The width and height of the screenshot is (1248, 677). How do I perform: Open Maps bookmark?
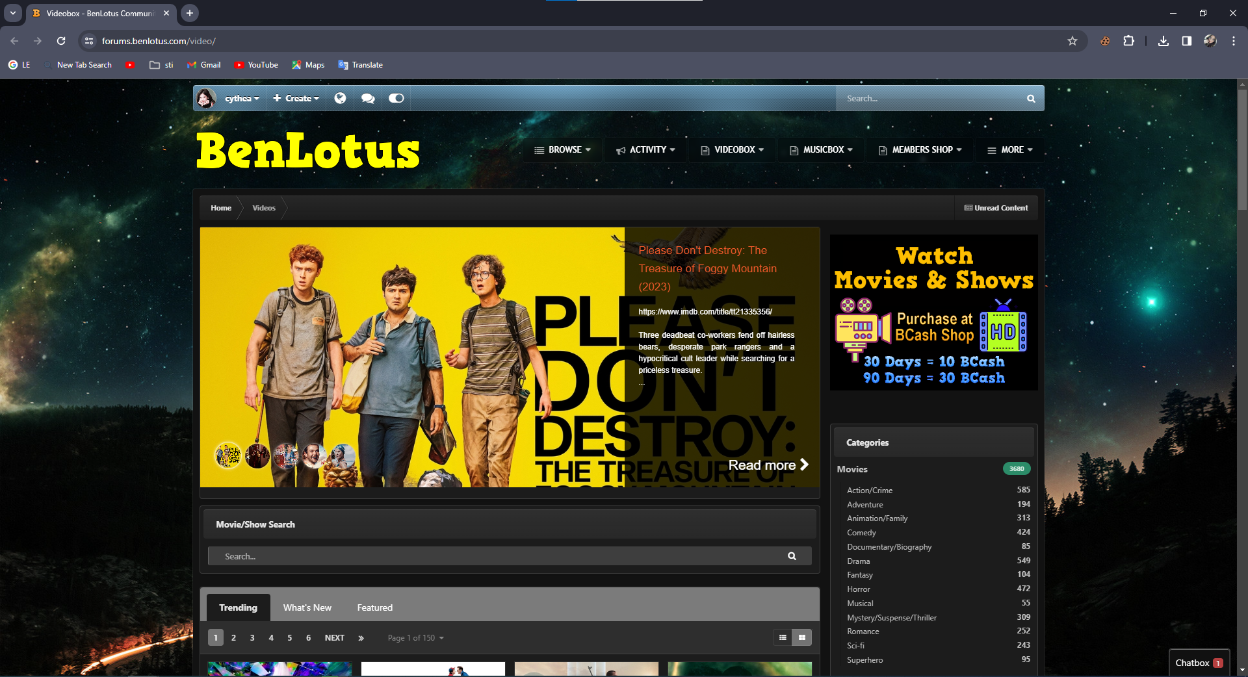click(x=308, y=65)
